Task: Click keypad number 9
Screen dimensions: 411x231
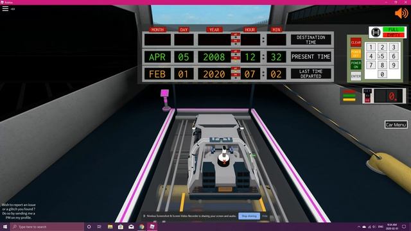Action: (x=394, y=65)
